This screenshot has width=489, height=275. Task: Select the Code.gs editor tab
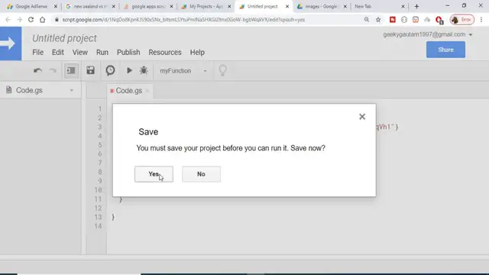(129, 90)
